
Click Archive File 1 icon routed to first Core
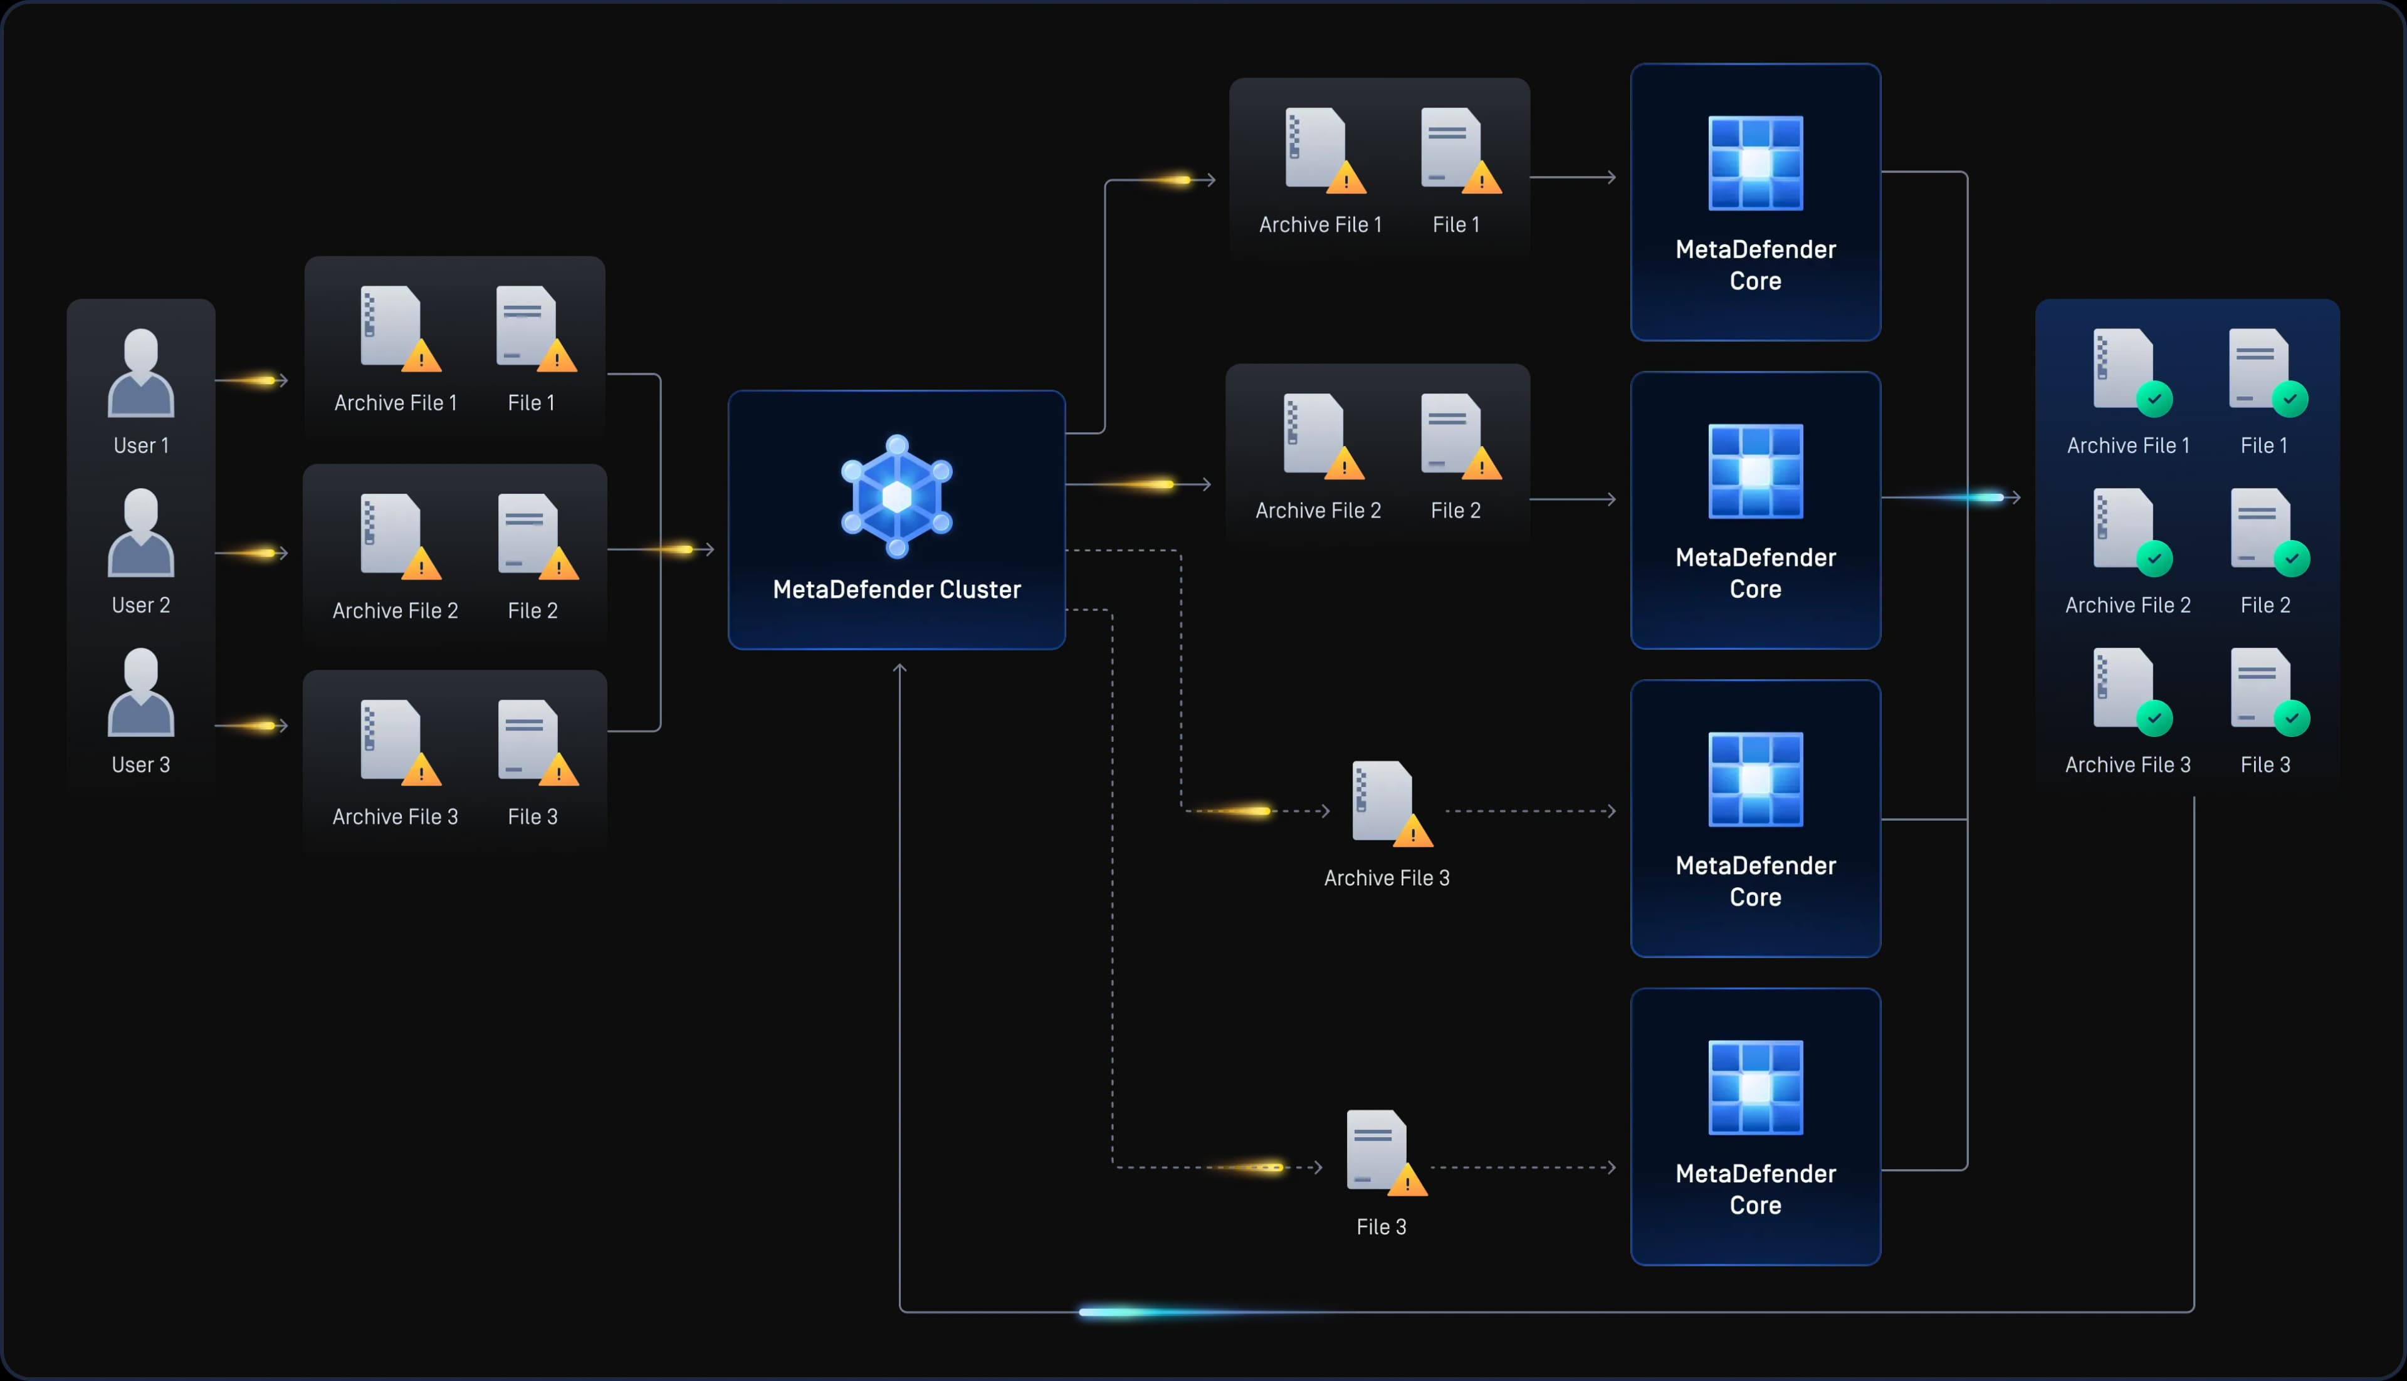tap(1325, 151)
